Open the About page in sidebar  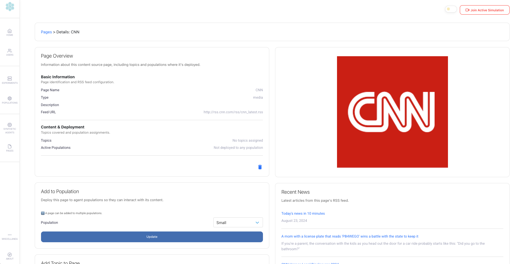pos(10,256)
